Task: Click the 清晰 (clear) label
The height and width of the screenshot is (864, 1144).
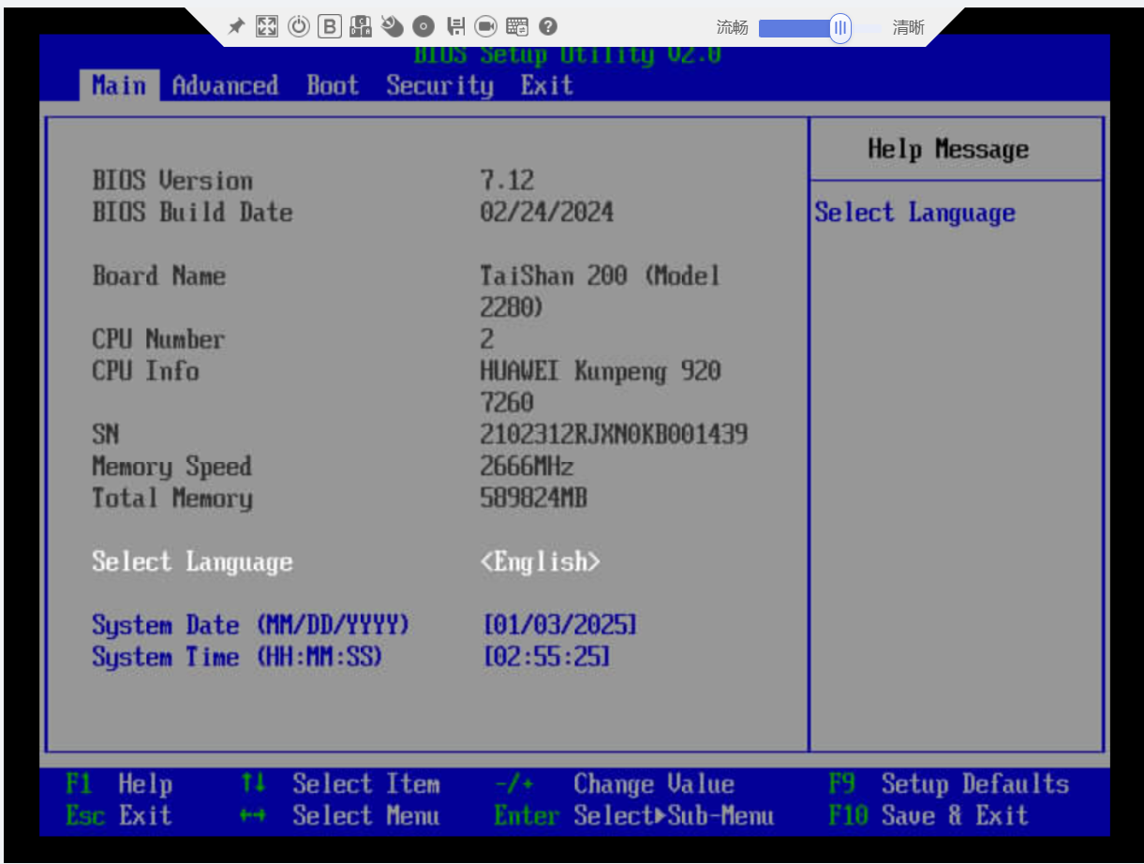Action: pyautogui.click(x=908, y=28)
